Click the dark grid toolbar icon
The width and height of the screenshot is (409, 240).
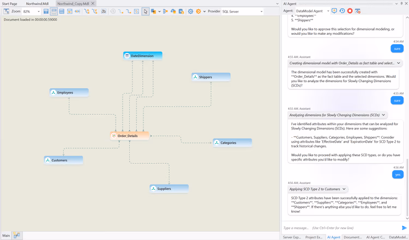click(104, 11)
